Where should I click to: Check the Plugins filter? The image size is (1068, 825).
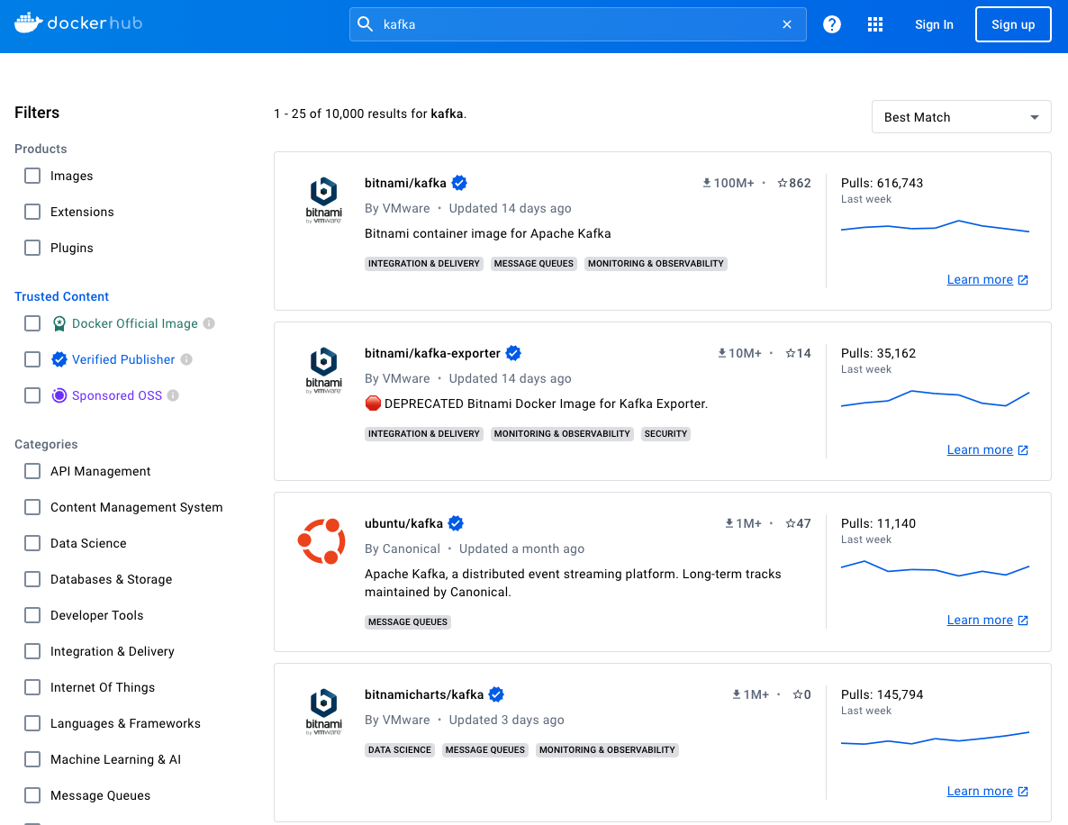pos(32,248)
